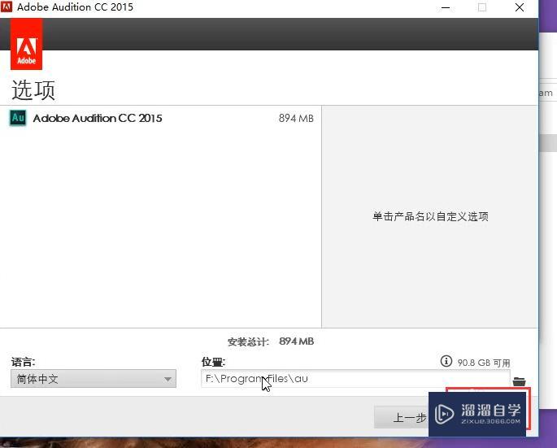This screenshot has width=557, height=448.
Task: Select the Adobe Audition CC 2015 product name
Action: (98, 119)
